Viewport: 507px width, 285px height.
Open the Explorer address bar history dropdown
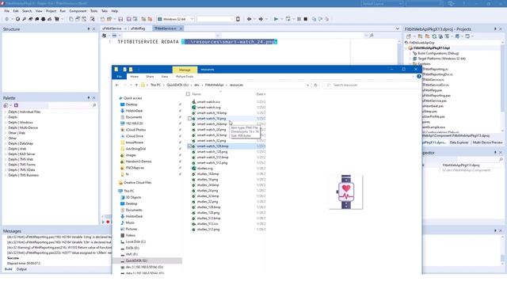[x=307, y=85]
